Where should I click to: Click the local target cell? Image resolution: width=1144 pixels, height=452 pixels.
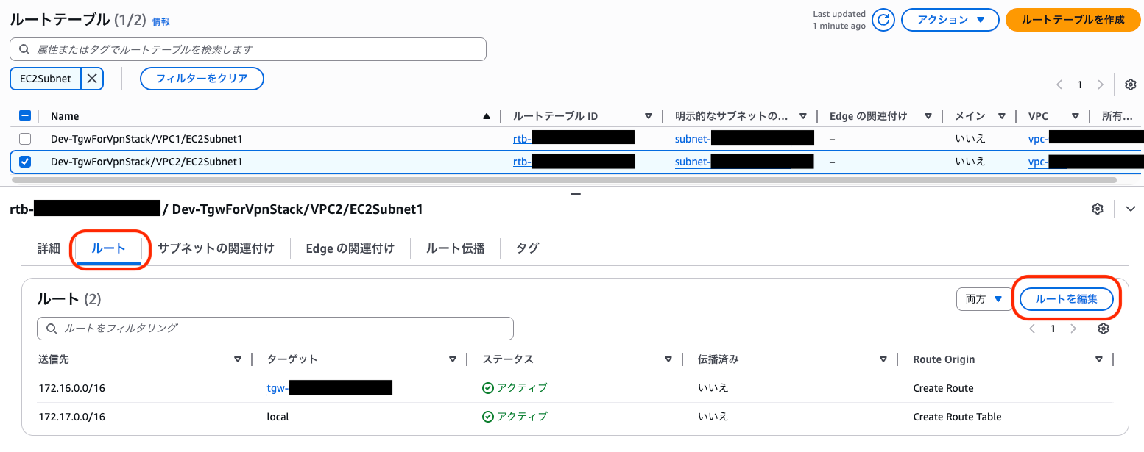[278, 417]
